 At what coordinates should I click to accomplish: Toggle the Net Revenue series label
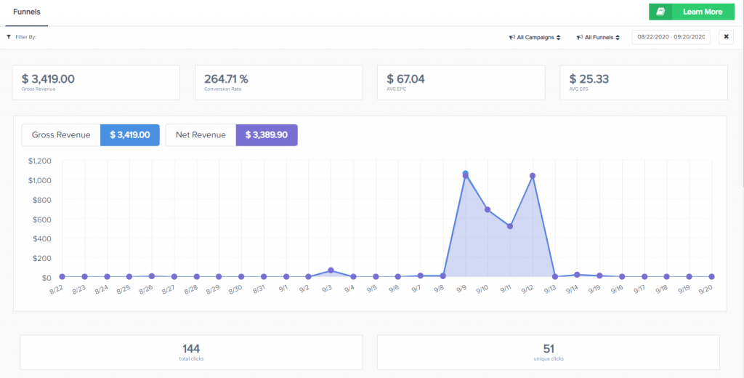(x=201, y=135)
